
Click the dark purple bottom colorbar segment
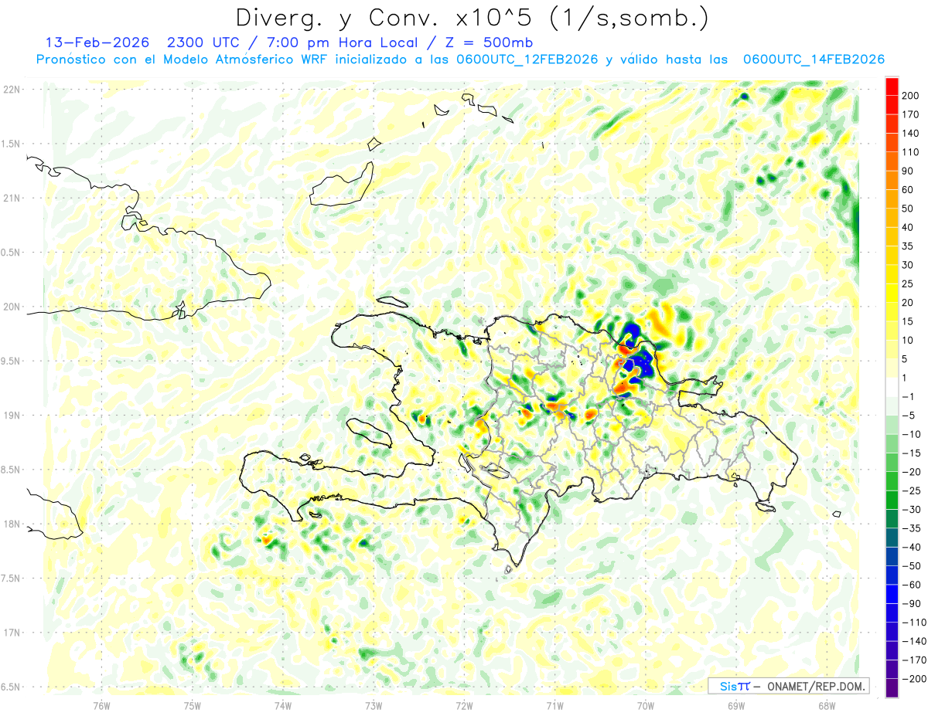(892, 688)
